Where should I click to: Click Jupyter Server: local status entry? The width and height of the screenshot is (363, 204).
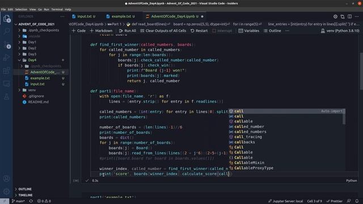285,201
